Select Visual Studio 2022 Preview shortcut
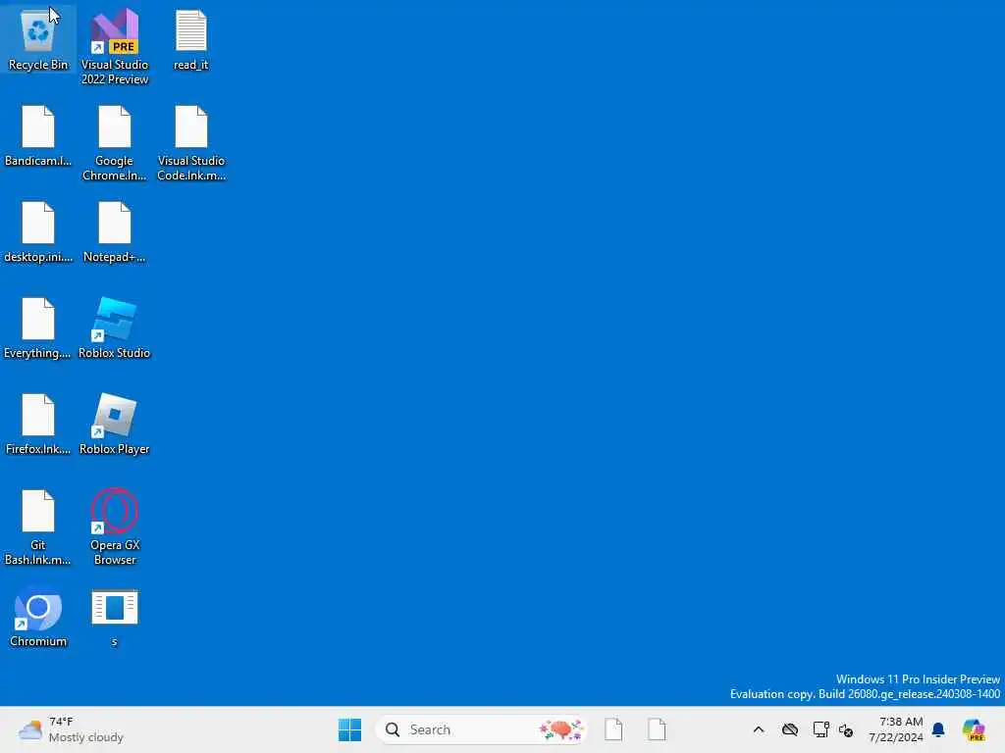The height and width of the screenshot is (753, 1005). tap(115, 46)
